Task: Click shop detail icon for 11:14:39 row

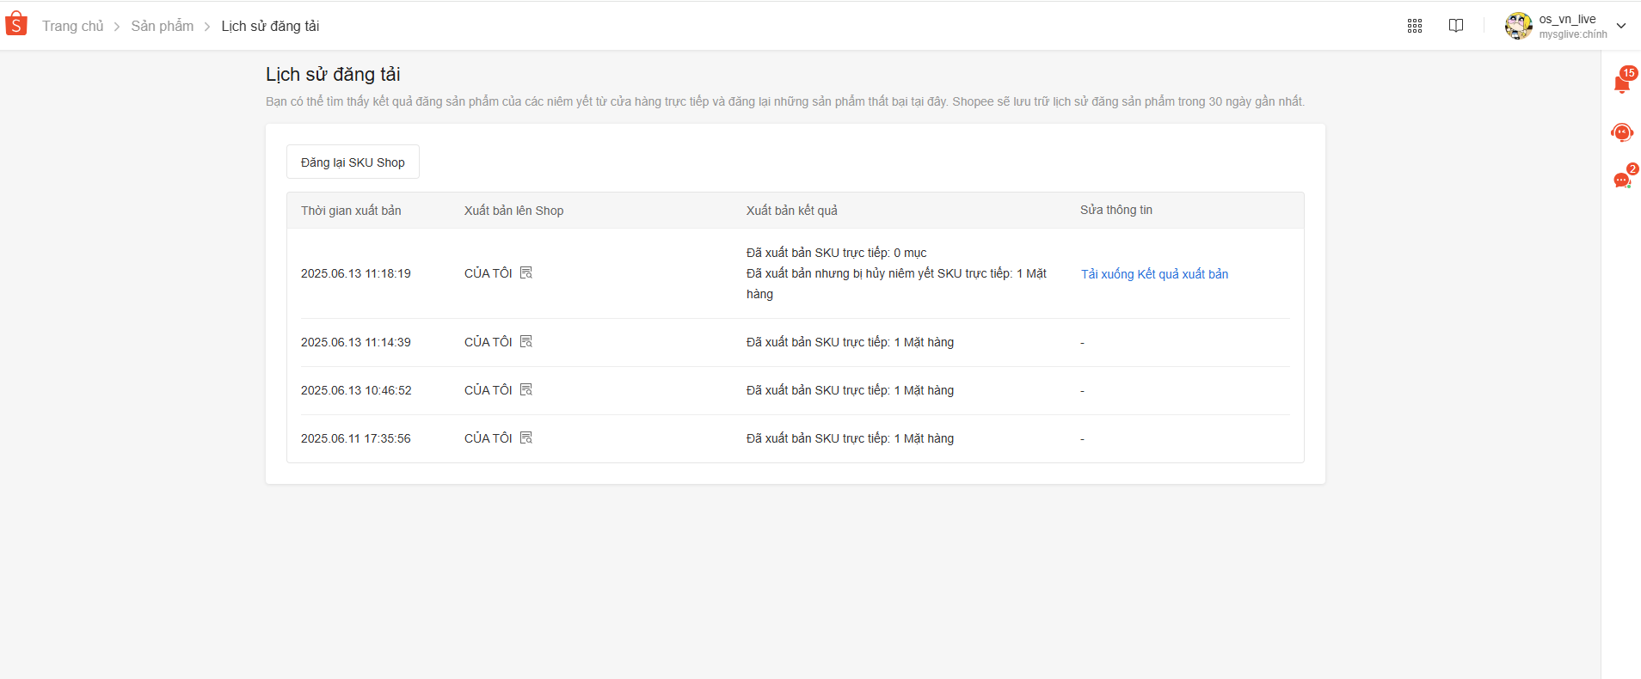Action: coord(526,341)
